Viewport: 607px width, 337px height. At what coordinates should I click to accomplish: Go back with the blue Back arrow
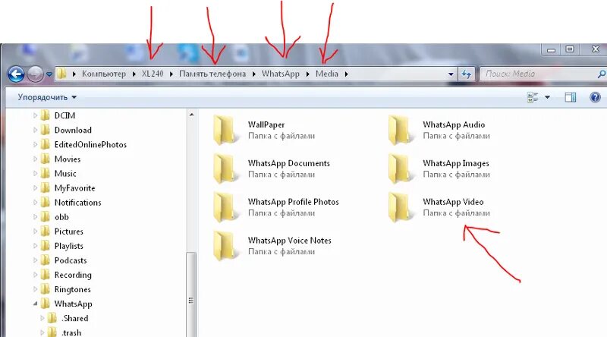click(x=16, y=74)
